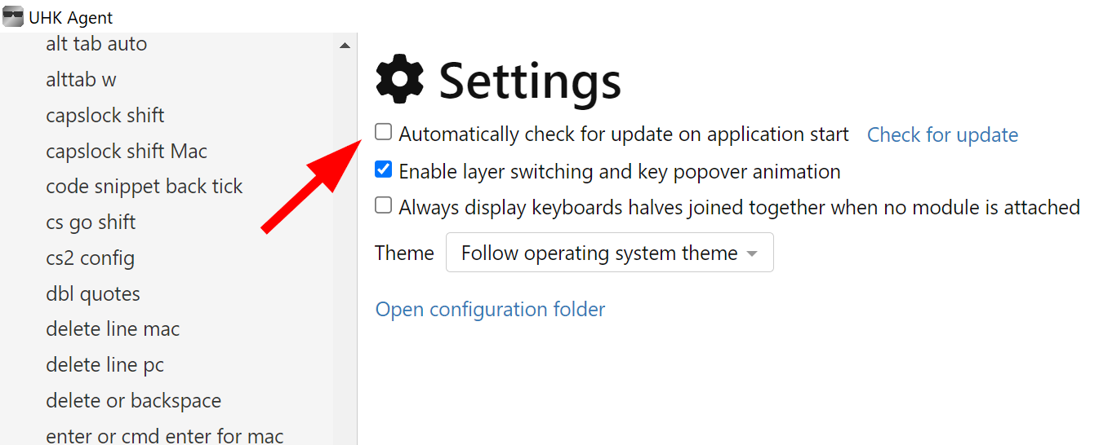Click the Check for update link
Viewport: 1099px width, 445px height.
942,135
